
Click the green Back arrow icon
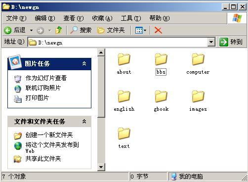tap(8, 30)
